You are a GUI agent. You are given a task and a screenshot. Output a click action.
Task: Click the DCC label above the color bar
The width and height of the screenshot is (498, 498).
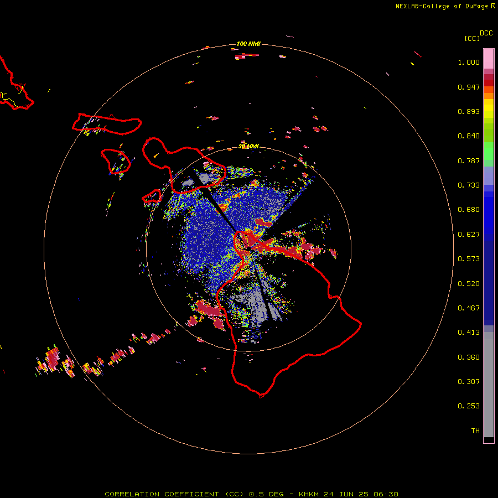(x=486, y=33)
